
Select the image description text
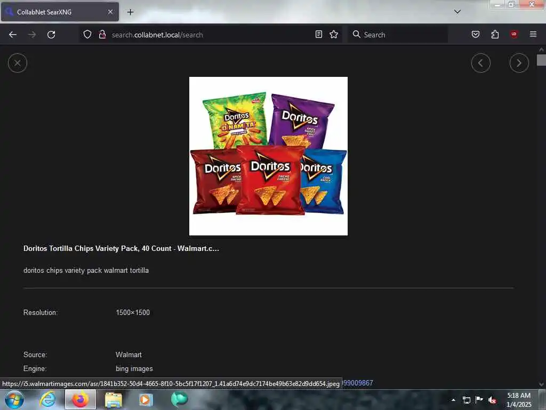pyautogui.click(x=86, y=271)
